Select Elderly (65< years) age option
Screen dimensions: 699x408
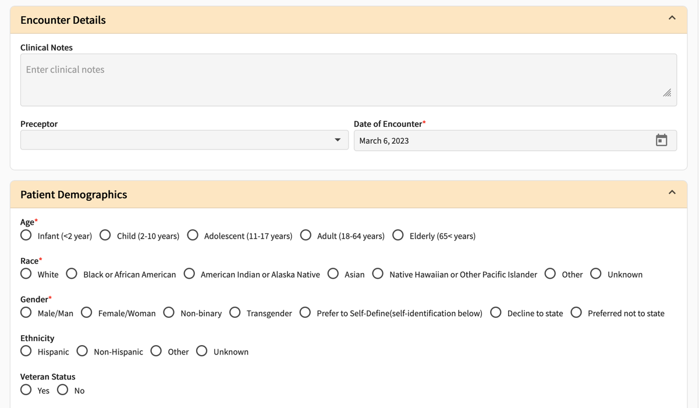[x=398, y=235]
